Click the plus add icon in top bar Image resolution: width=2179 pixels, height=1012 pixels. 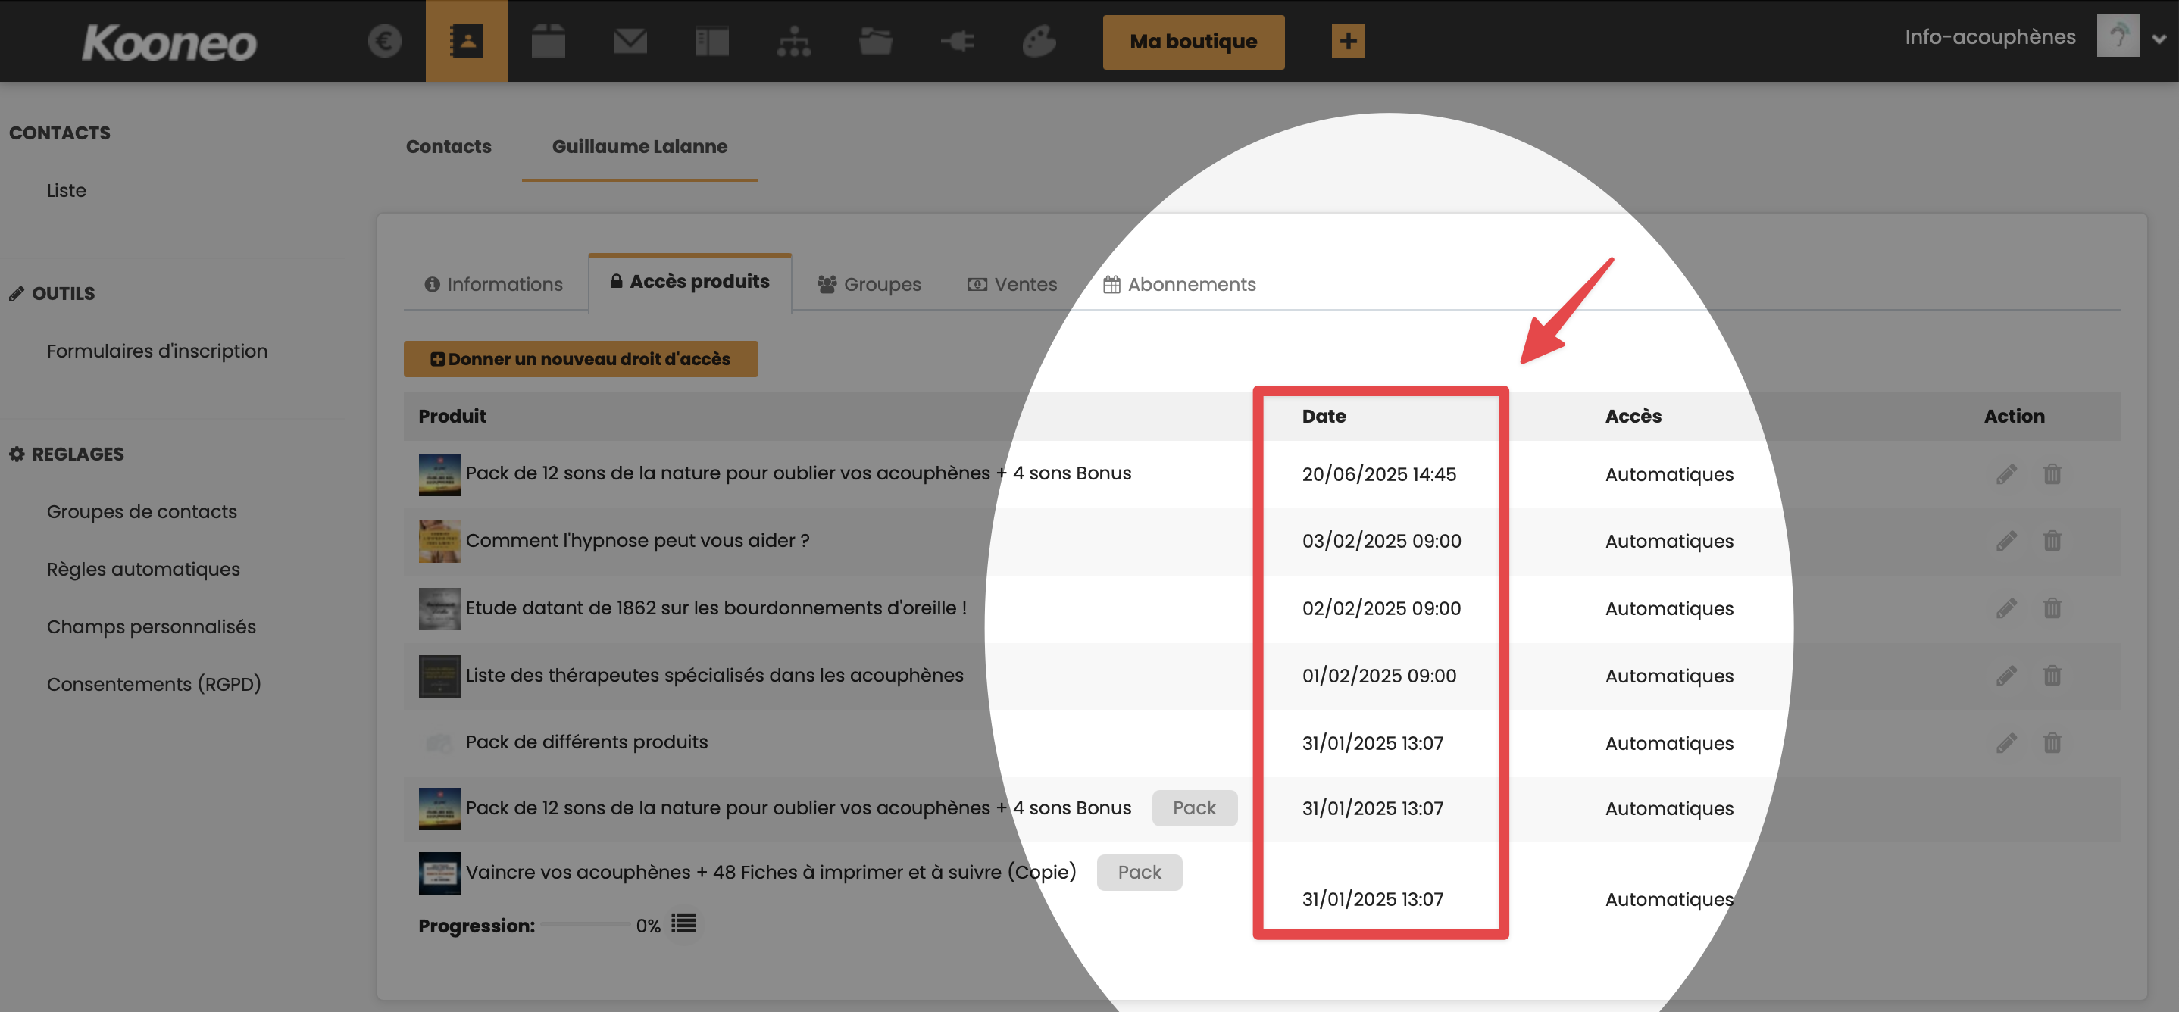[1349, 41]
